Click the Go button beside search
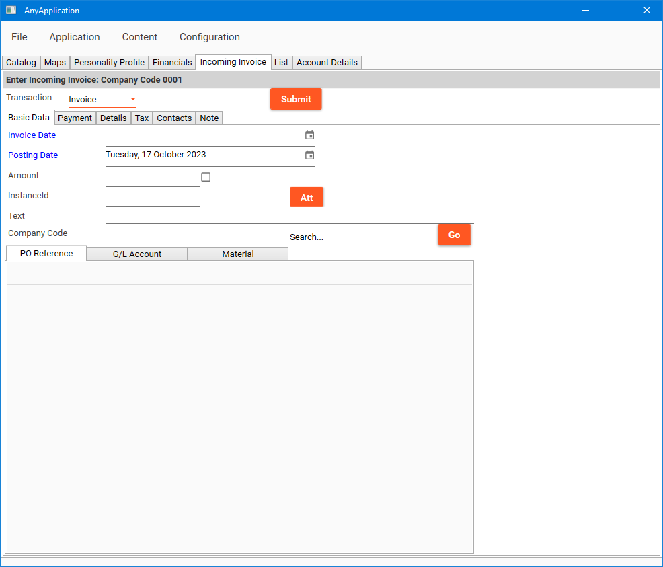This screenshot has height=567, width=663. coord(454,235)
